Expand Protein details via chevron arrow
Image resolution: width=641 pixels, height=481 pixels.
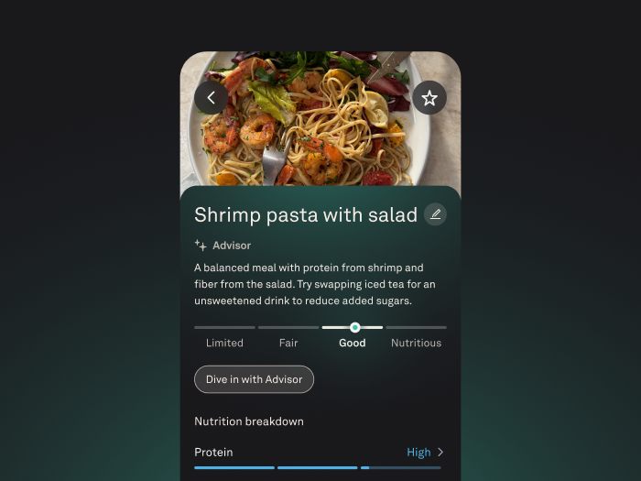tap(440, 452)
